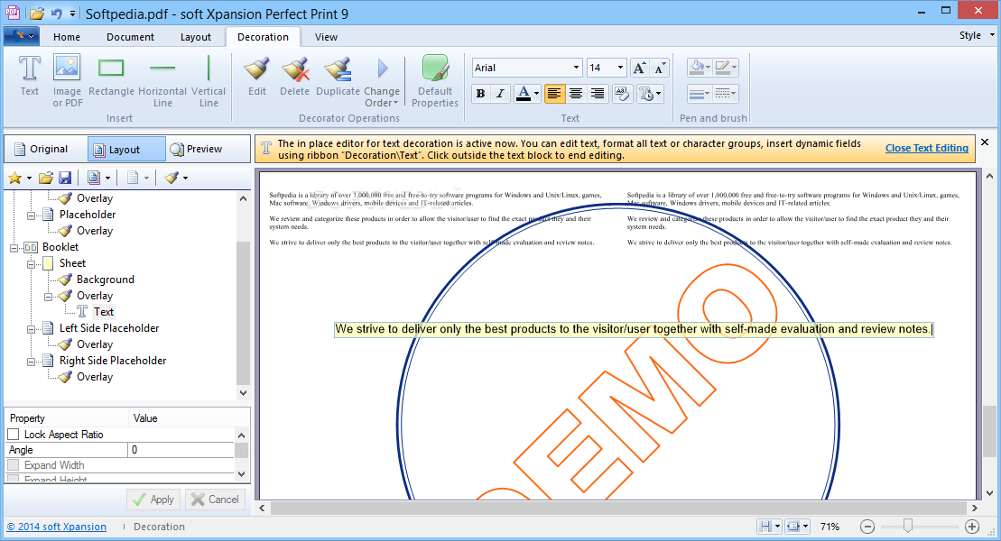Click the Duplicate decorator button
This screenshot has height=541, width=1001.
pos(338,77)
